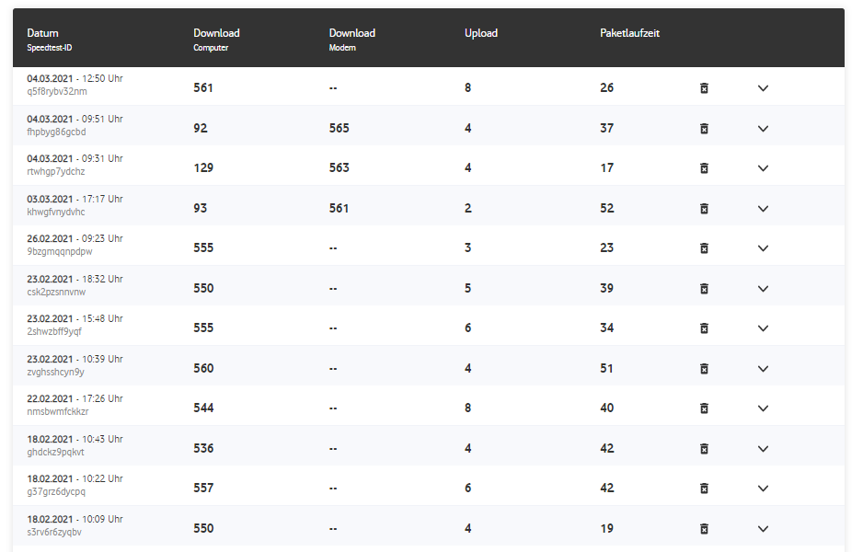
Task: Expand row for test csk2pzsnnvnw
Action: pyautogui.click(x=763, y=288)
